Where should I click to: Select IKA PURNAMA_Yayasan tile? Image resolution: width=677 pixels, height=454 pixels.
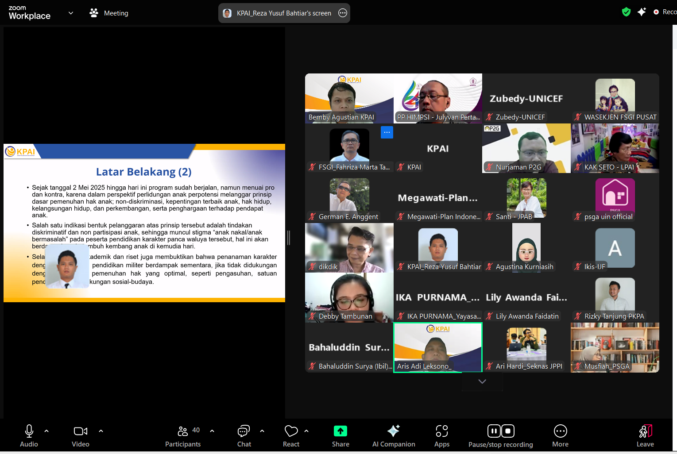pyautogui.click(x=438, y=297)
